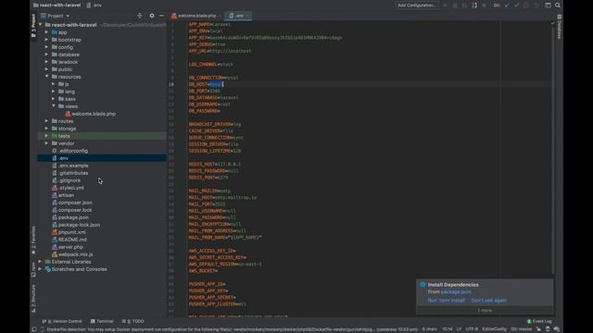Click the inspection checkmark at editor top-right
The width and height of the screenshot is (593, 333).
[x=552, y=23]
